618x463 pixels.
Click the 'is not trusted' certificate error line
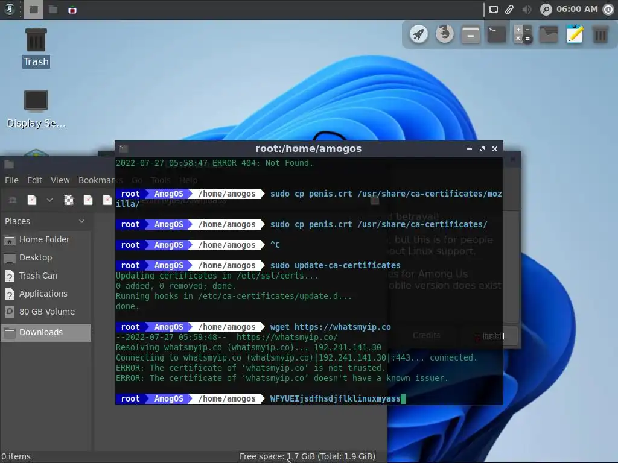(x=250, y=368)
